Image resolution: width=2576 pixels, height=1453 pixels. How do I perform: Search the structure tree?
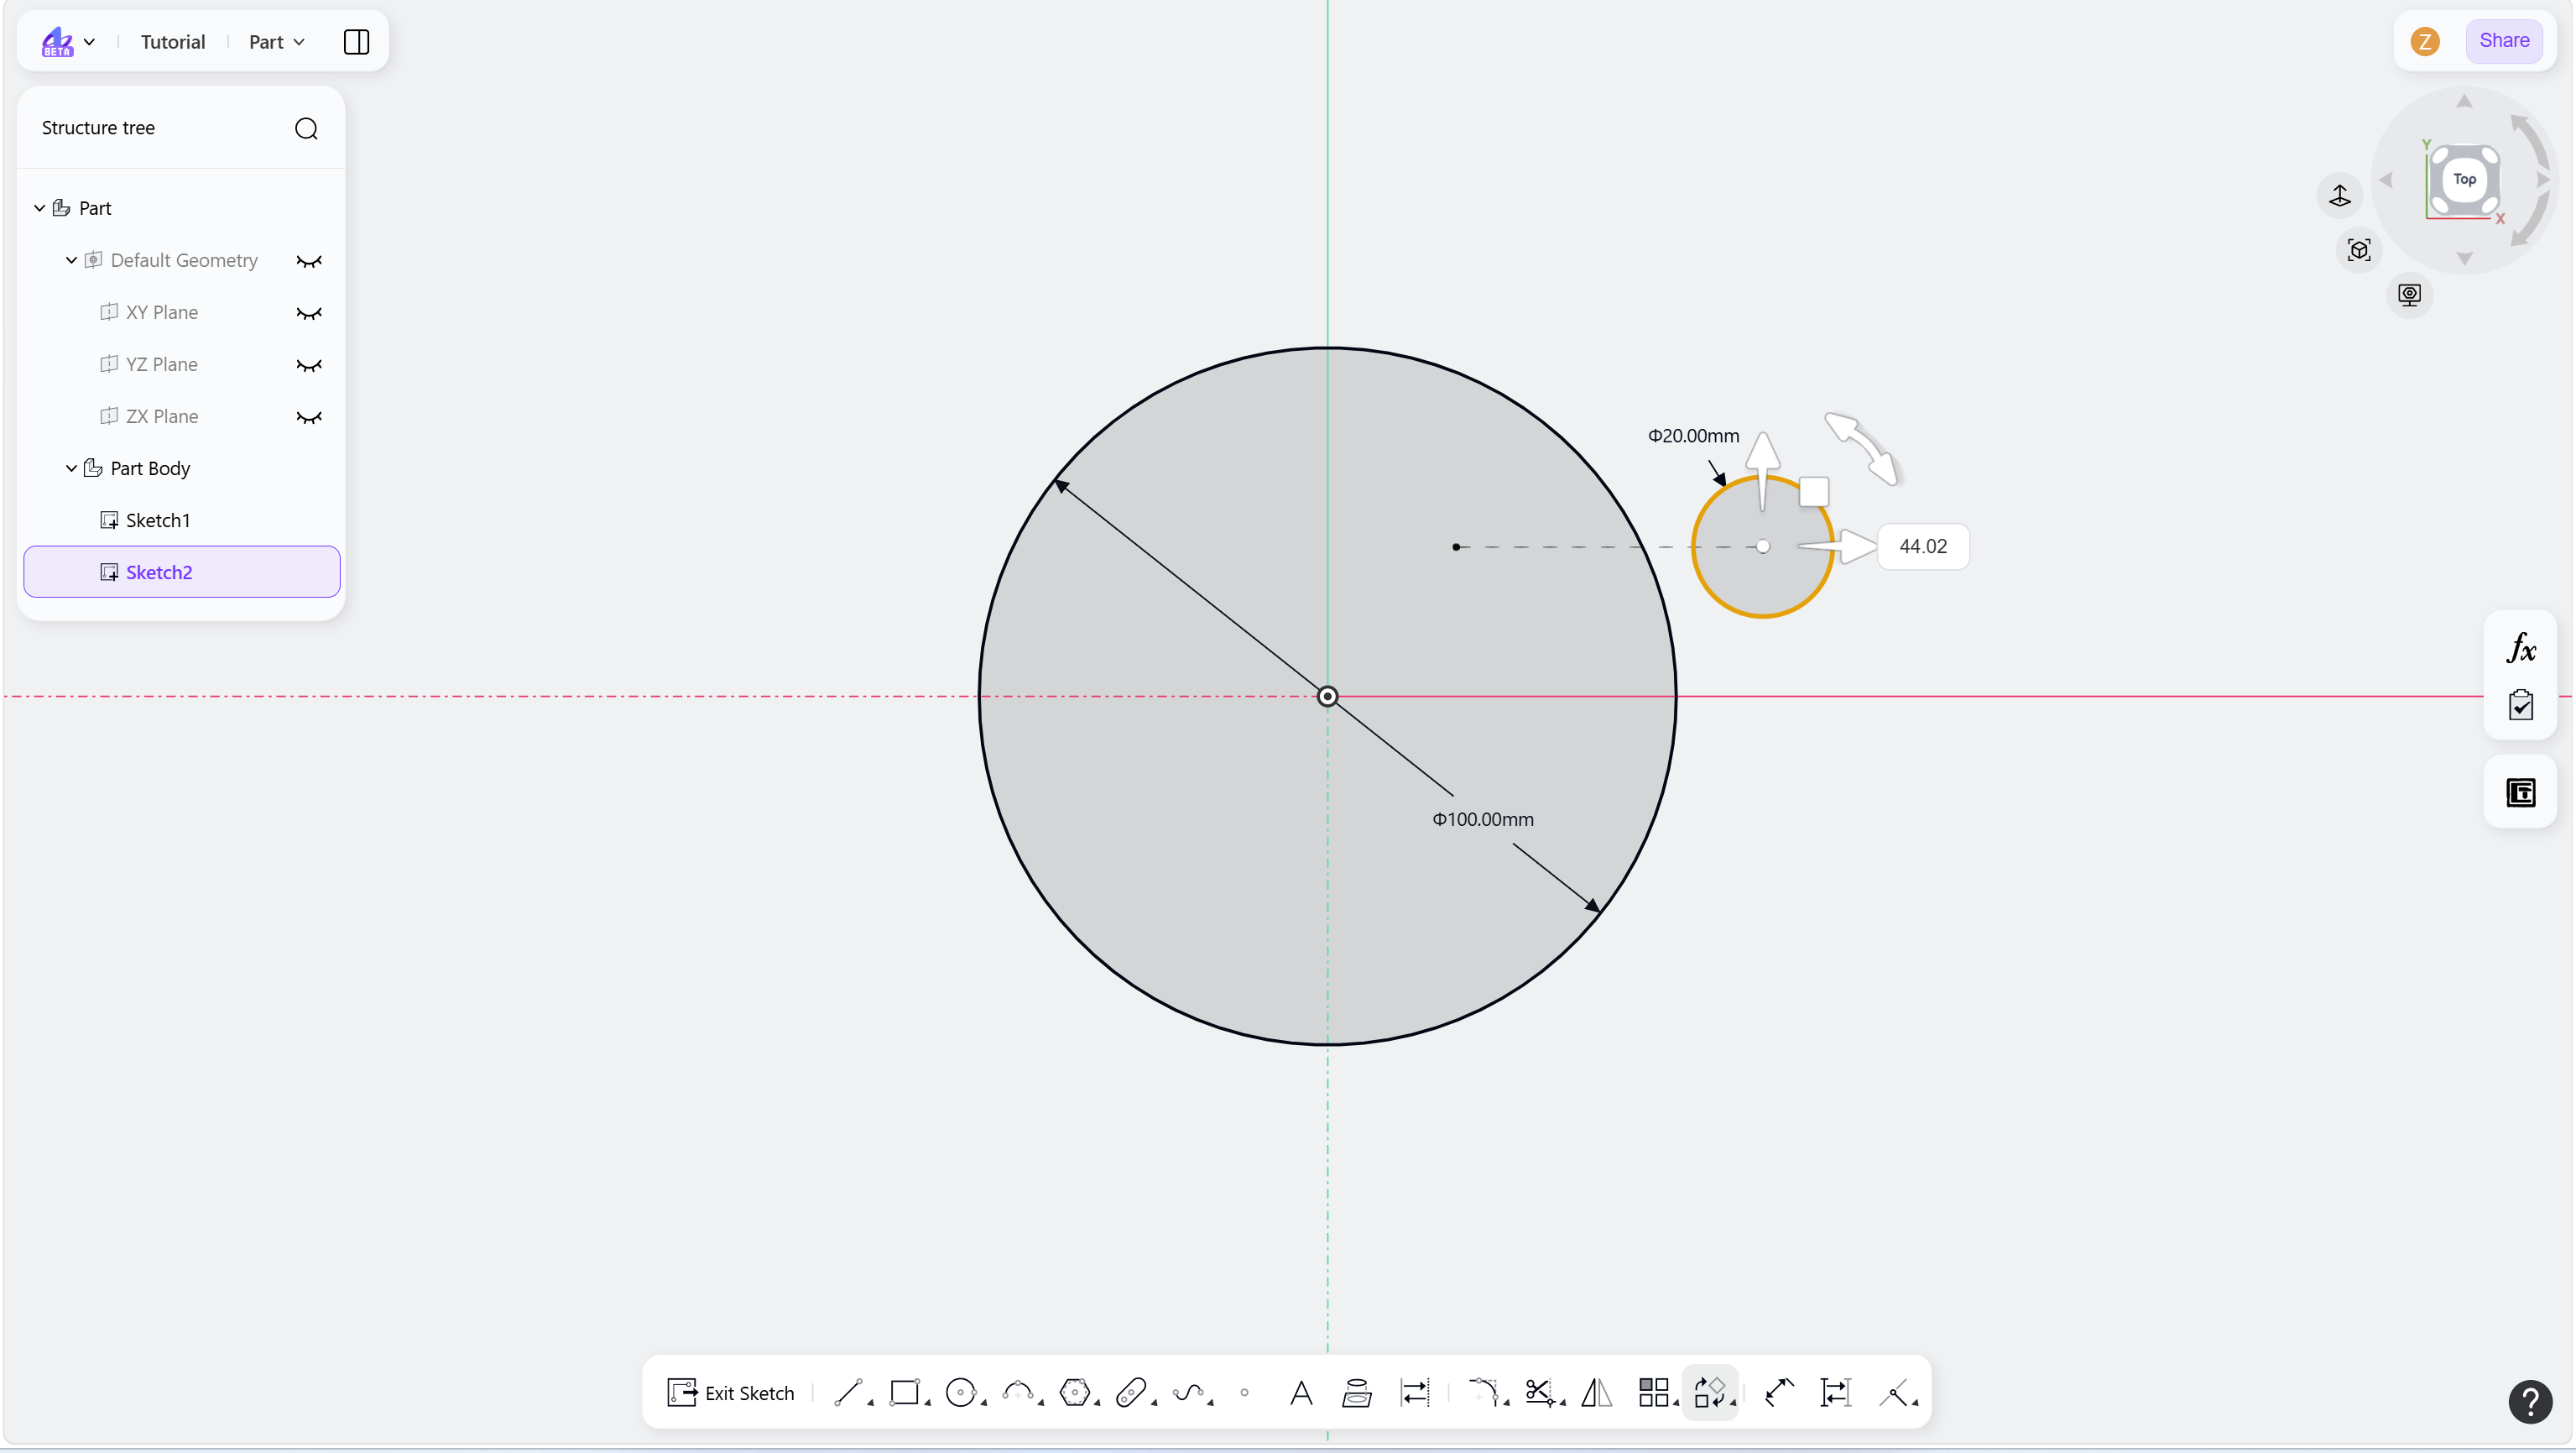tap(306, 128)
